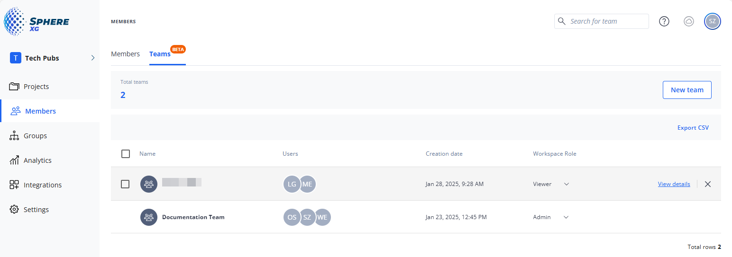This screenshot has width=732, height=257.
Task: Click the LG user avatar
Action: coord(292,184)
